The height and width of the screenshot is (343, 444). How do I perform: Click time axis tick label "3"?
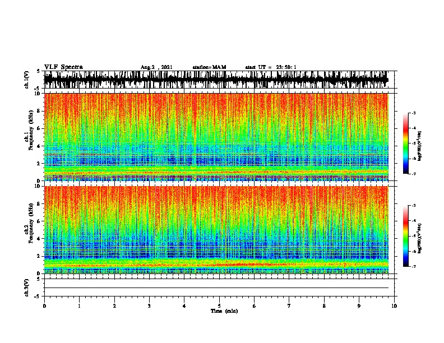click(149, 306)
